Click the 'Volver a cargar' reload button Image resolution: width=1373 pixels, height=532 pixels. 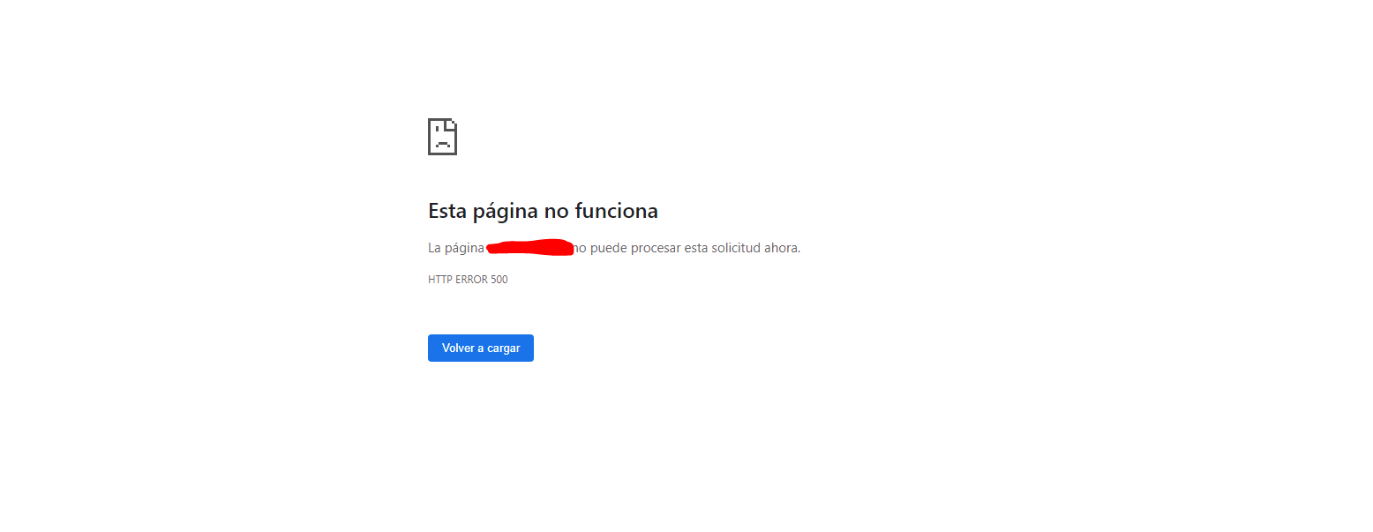pyautogui.click(x=480, y=348)
